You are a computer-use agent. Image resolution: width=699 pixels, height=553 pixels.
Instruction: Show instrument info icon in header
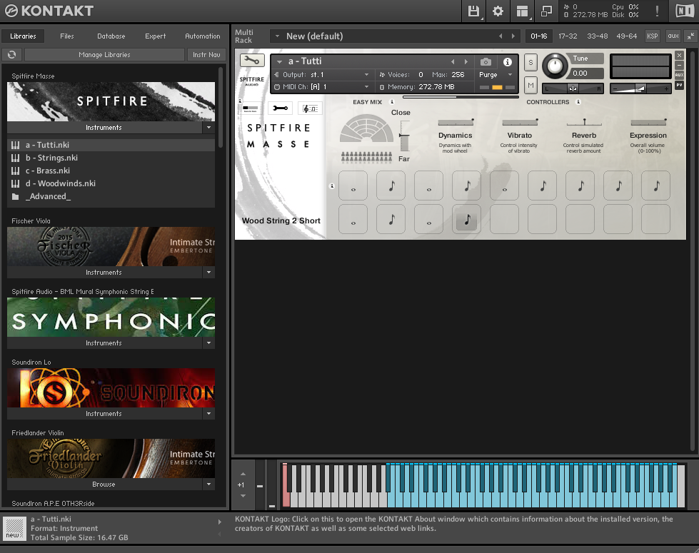click(x=508, y=62)
